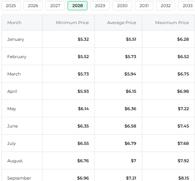Click the Month column header
195x181 pixels.
14,23
